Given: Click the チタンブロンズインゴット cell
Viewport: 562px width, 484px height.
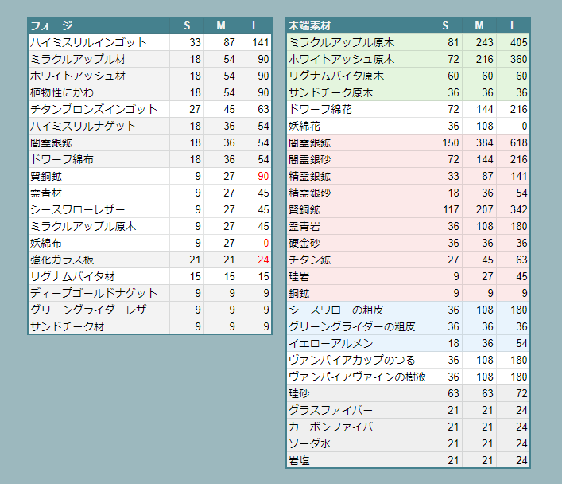Looking at the screenshot, I should (99, 109).
